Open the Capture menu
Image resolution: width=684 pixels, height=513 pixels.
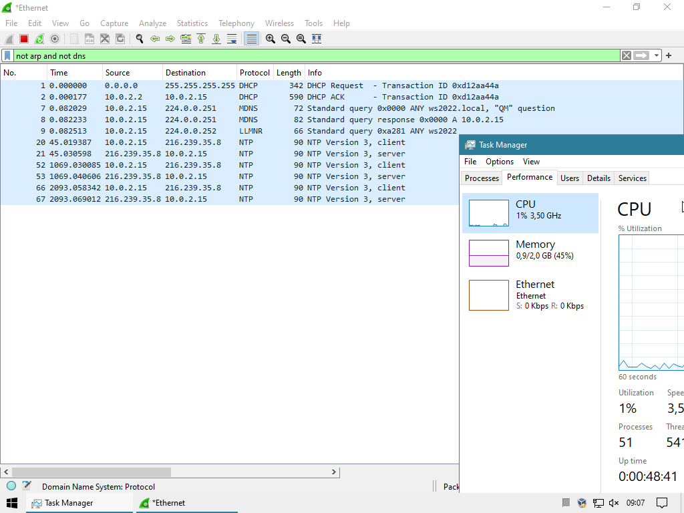tap(114, 23)
